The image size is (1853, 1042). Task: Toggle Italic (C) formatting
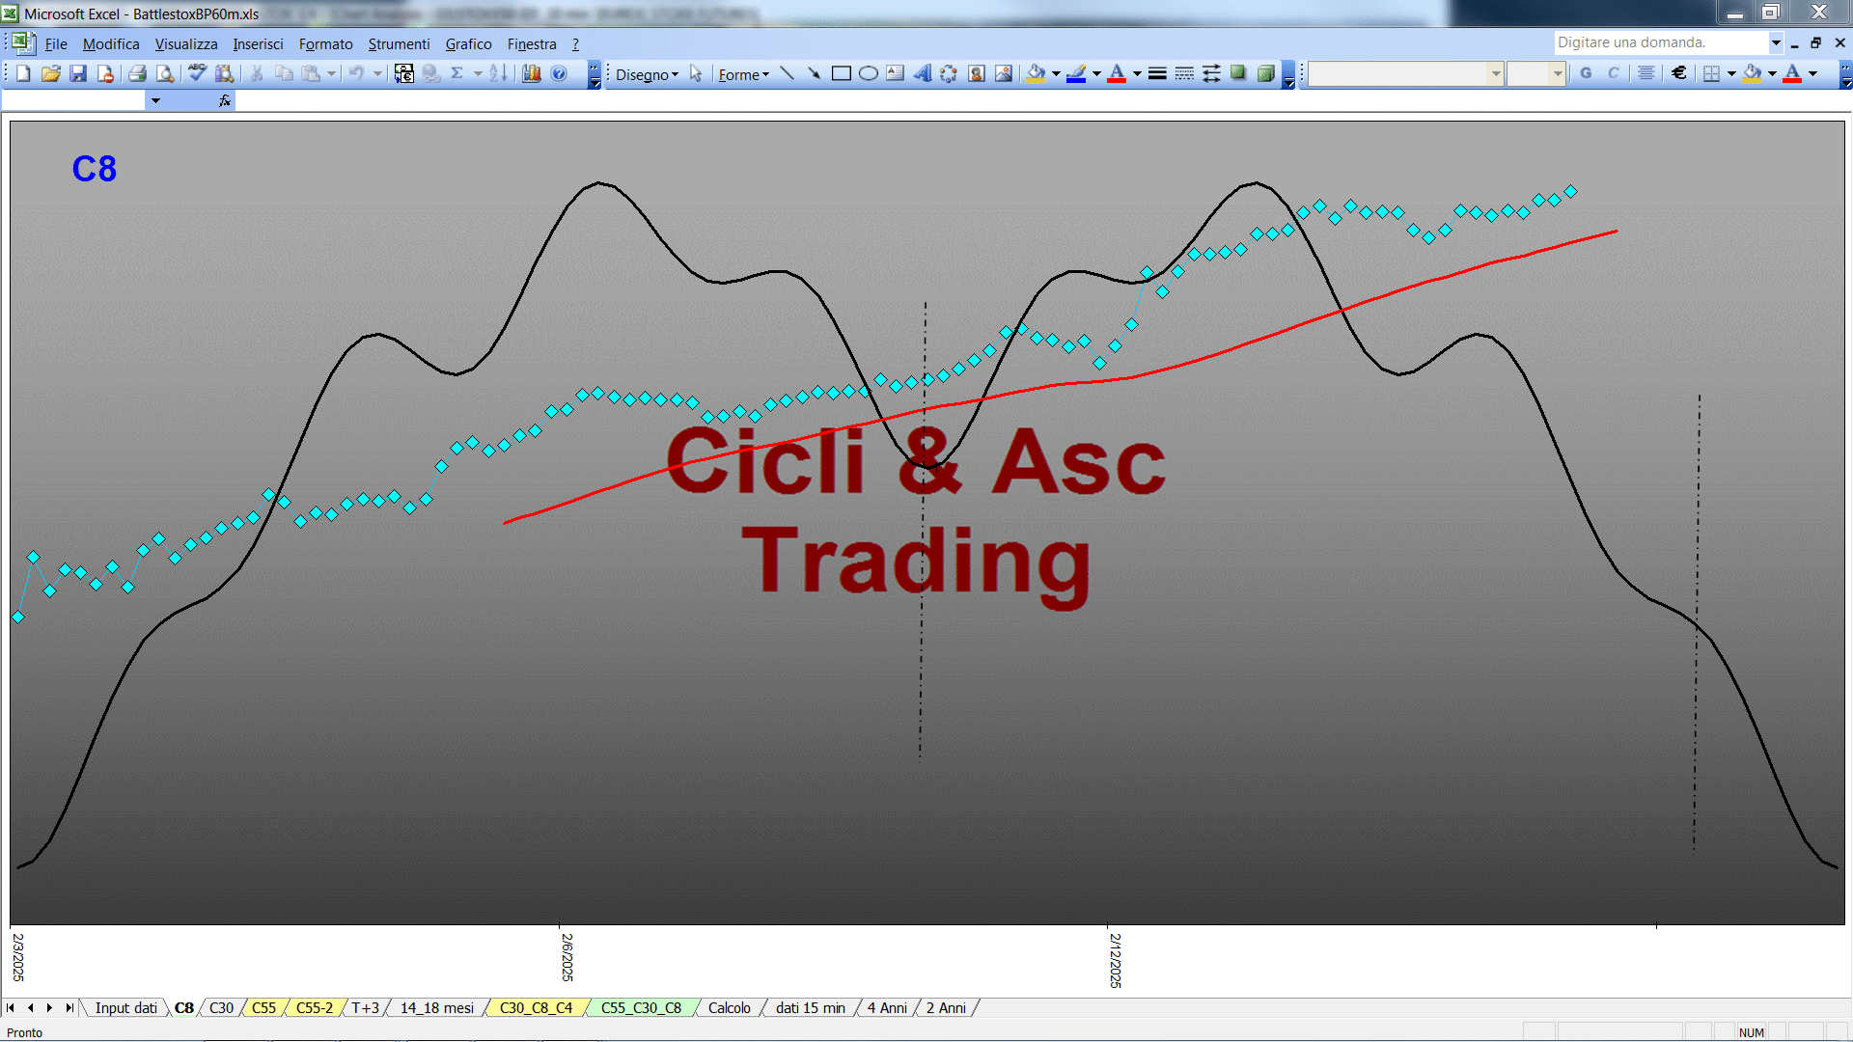[x=1613, y=73]
